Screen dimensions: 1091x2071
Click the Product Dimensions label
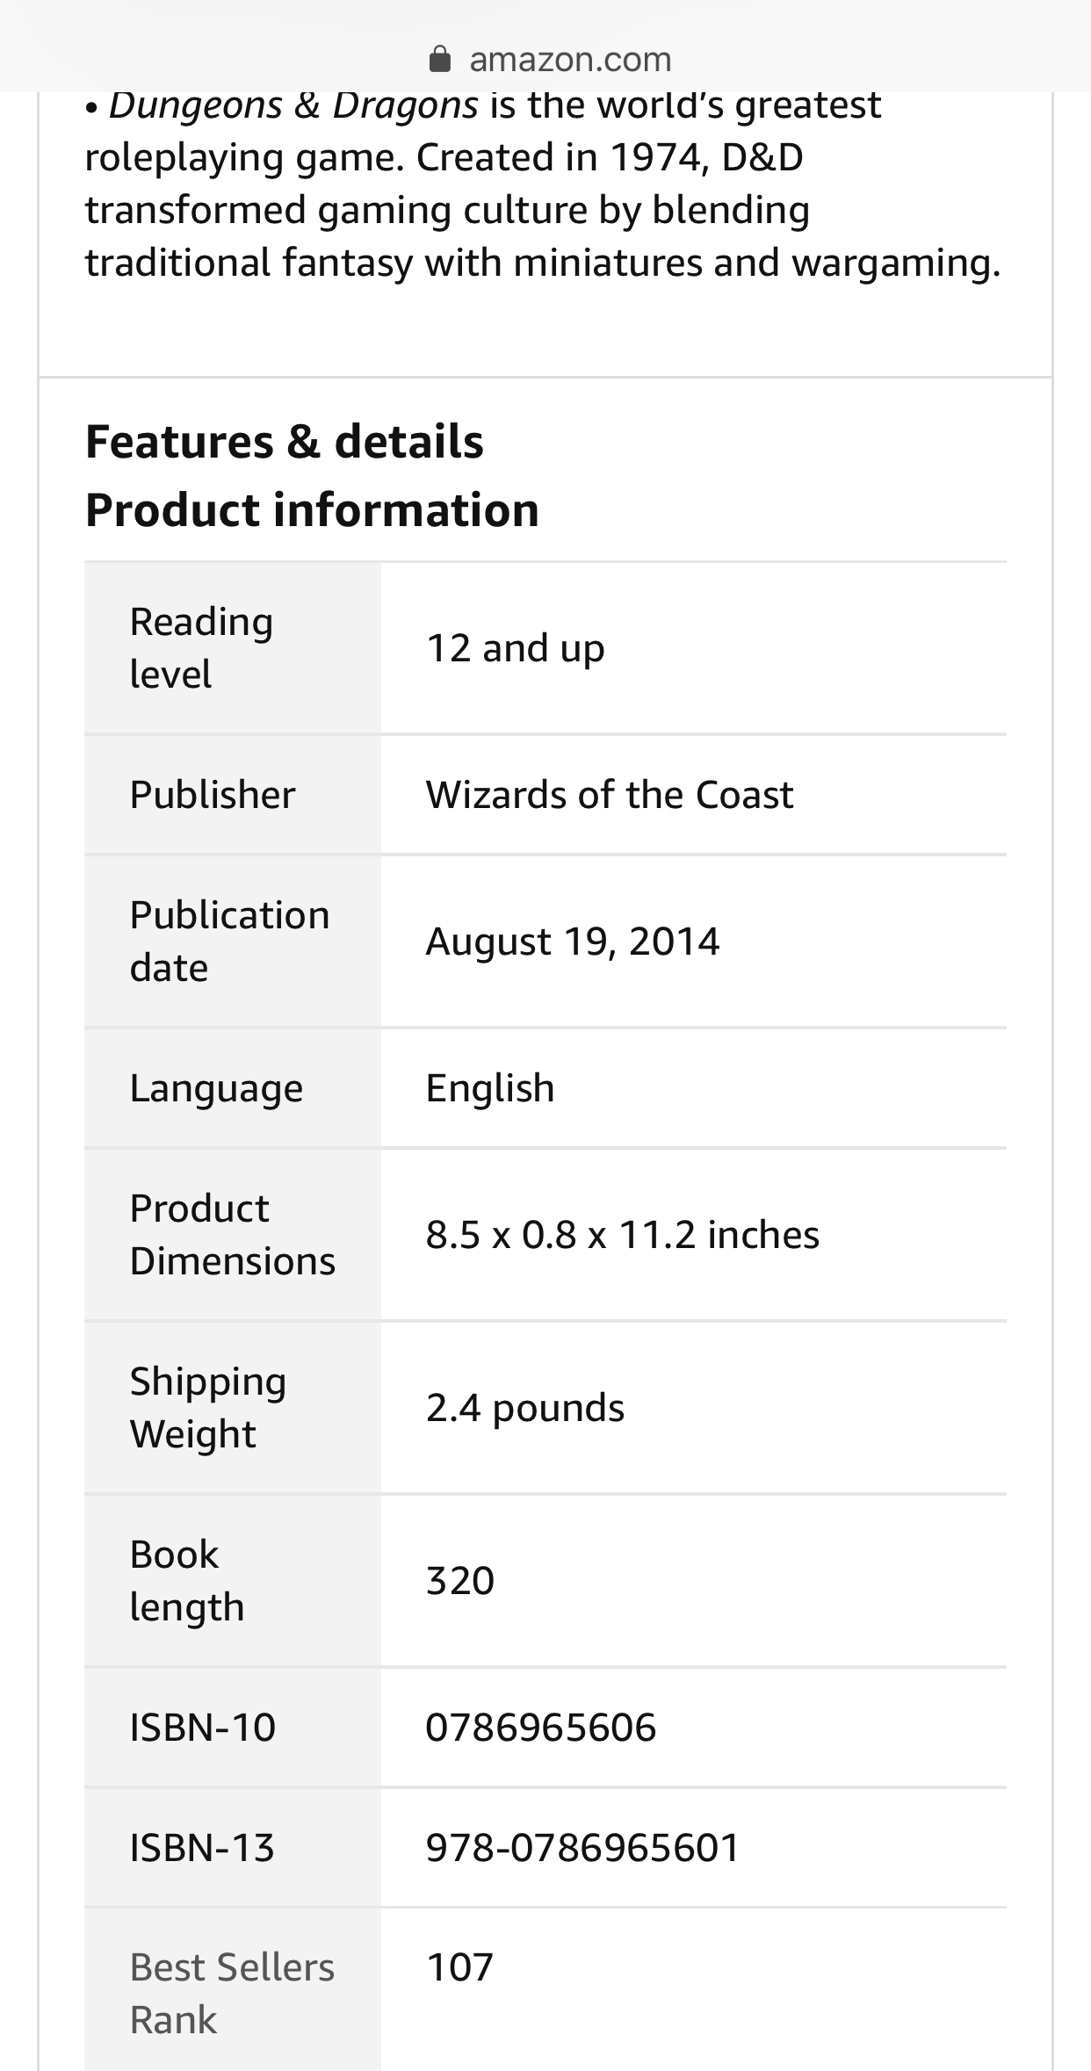coord(232,1235)
